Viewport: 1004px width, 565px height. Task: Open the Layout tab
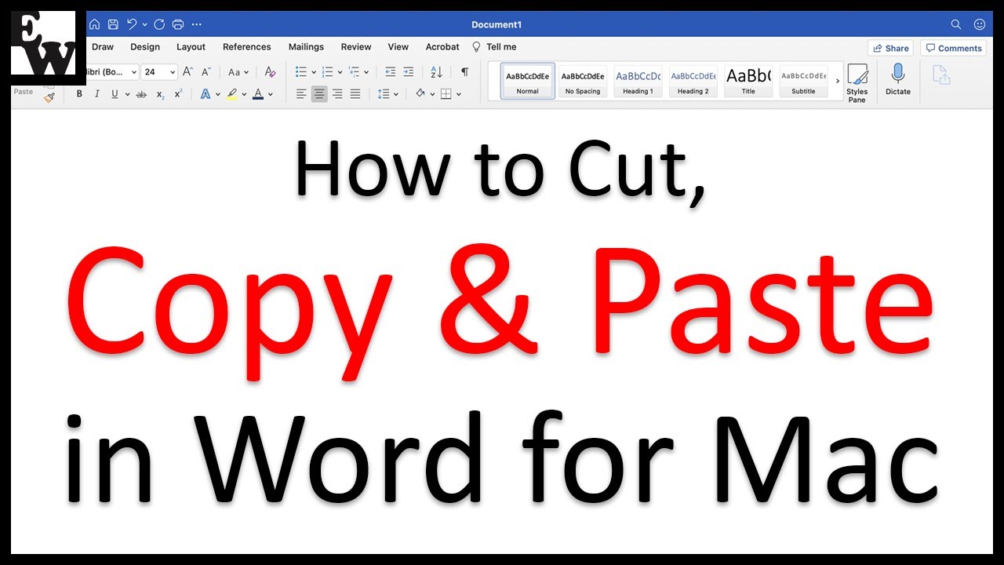(x=191, y=47)
